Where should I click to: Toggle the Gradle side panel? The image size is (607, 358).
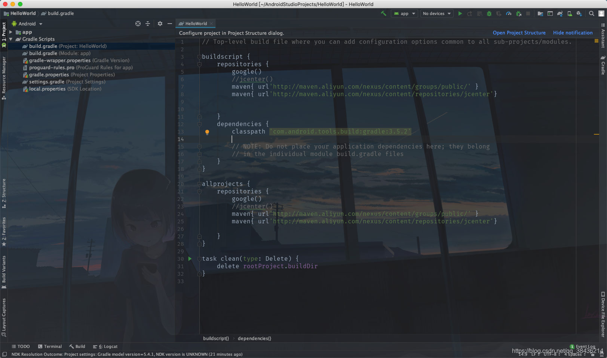tap(603, 65)
